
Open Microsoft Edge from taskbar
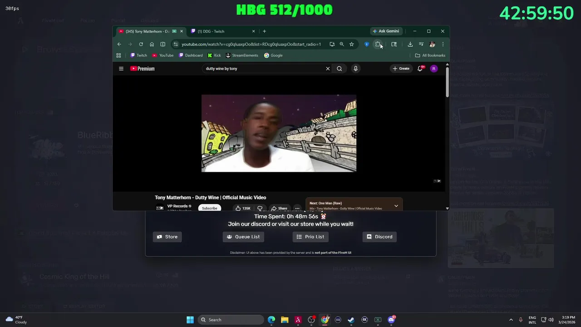pyautogui.click(x=271, y=320)
